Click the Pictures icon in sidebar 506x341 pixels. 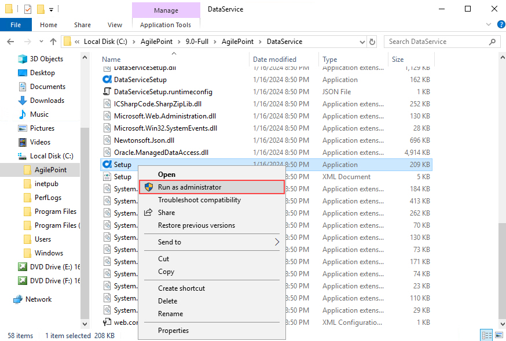tap(23, 128)
